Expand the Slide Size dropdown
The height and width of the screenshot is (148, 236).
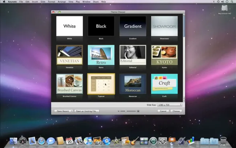coord(170,105)
